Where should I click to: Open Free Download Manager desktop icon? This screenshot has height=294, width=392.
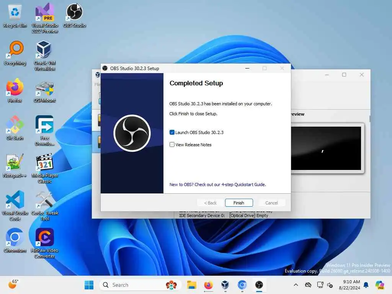pos(45,131)
